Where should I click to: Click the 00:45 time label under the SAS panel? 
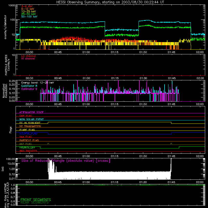(x=58, y=182)
